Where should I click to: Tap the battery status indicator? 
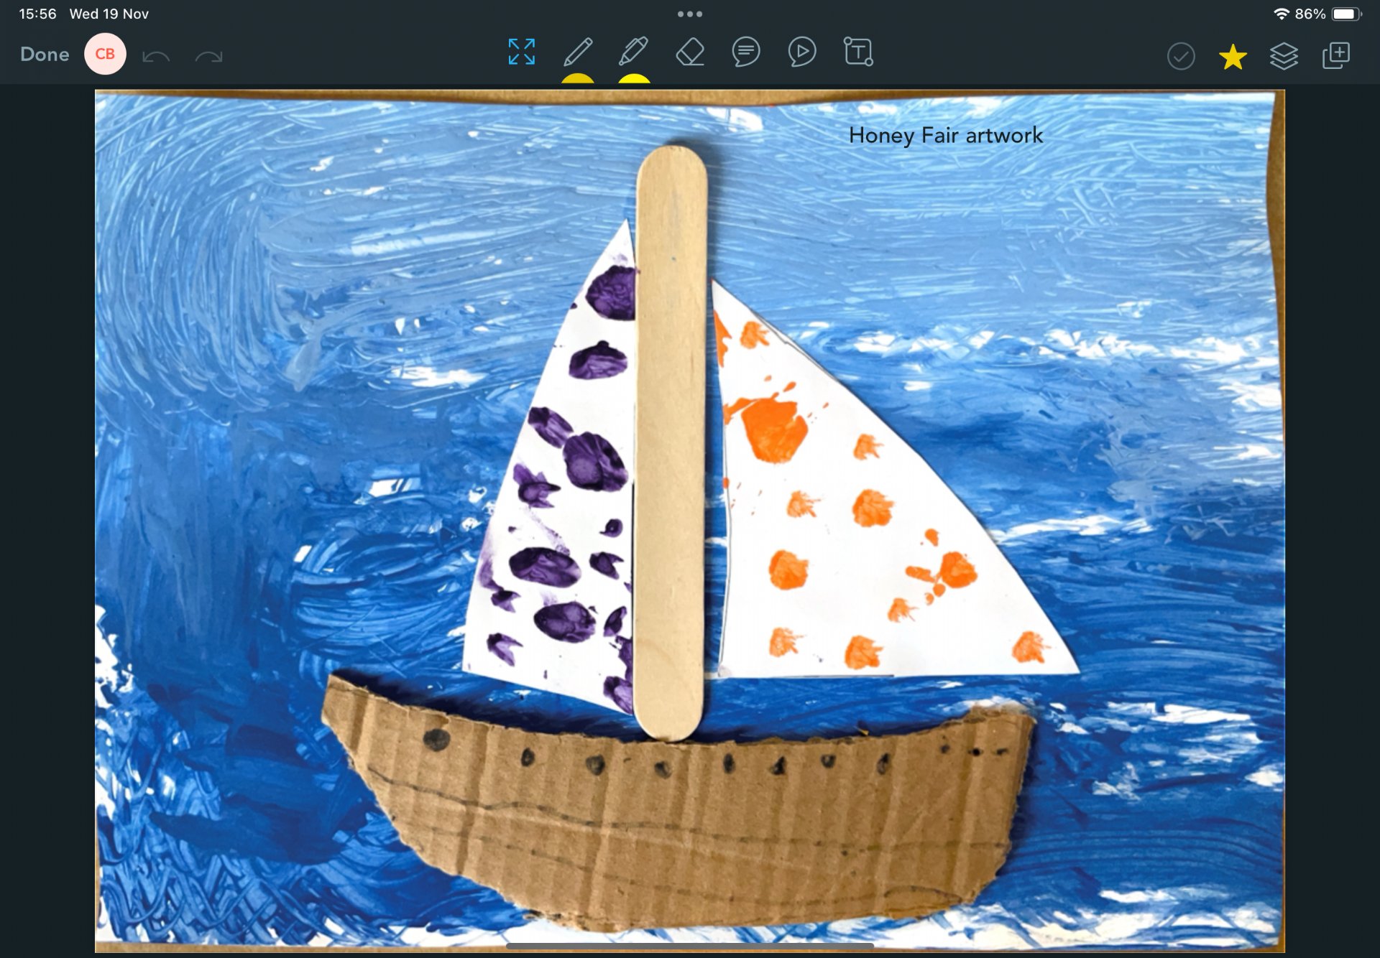pyautogui.click(x=1345, y=14)
